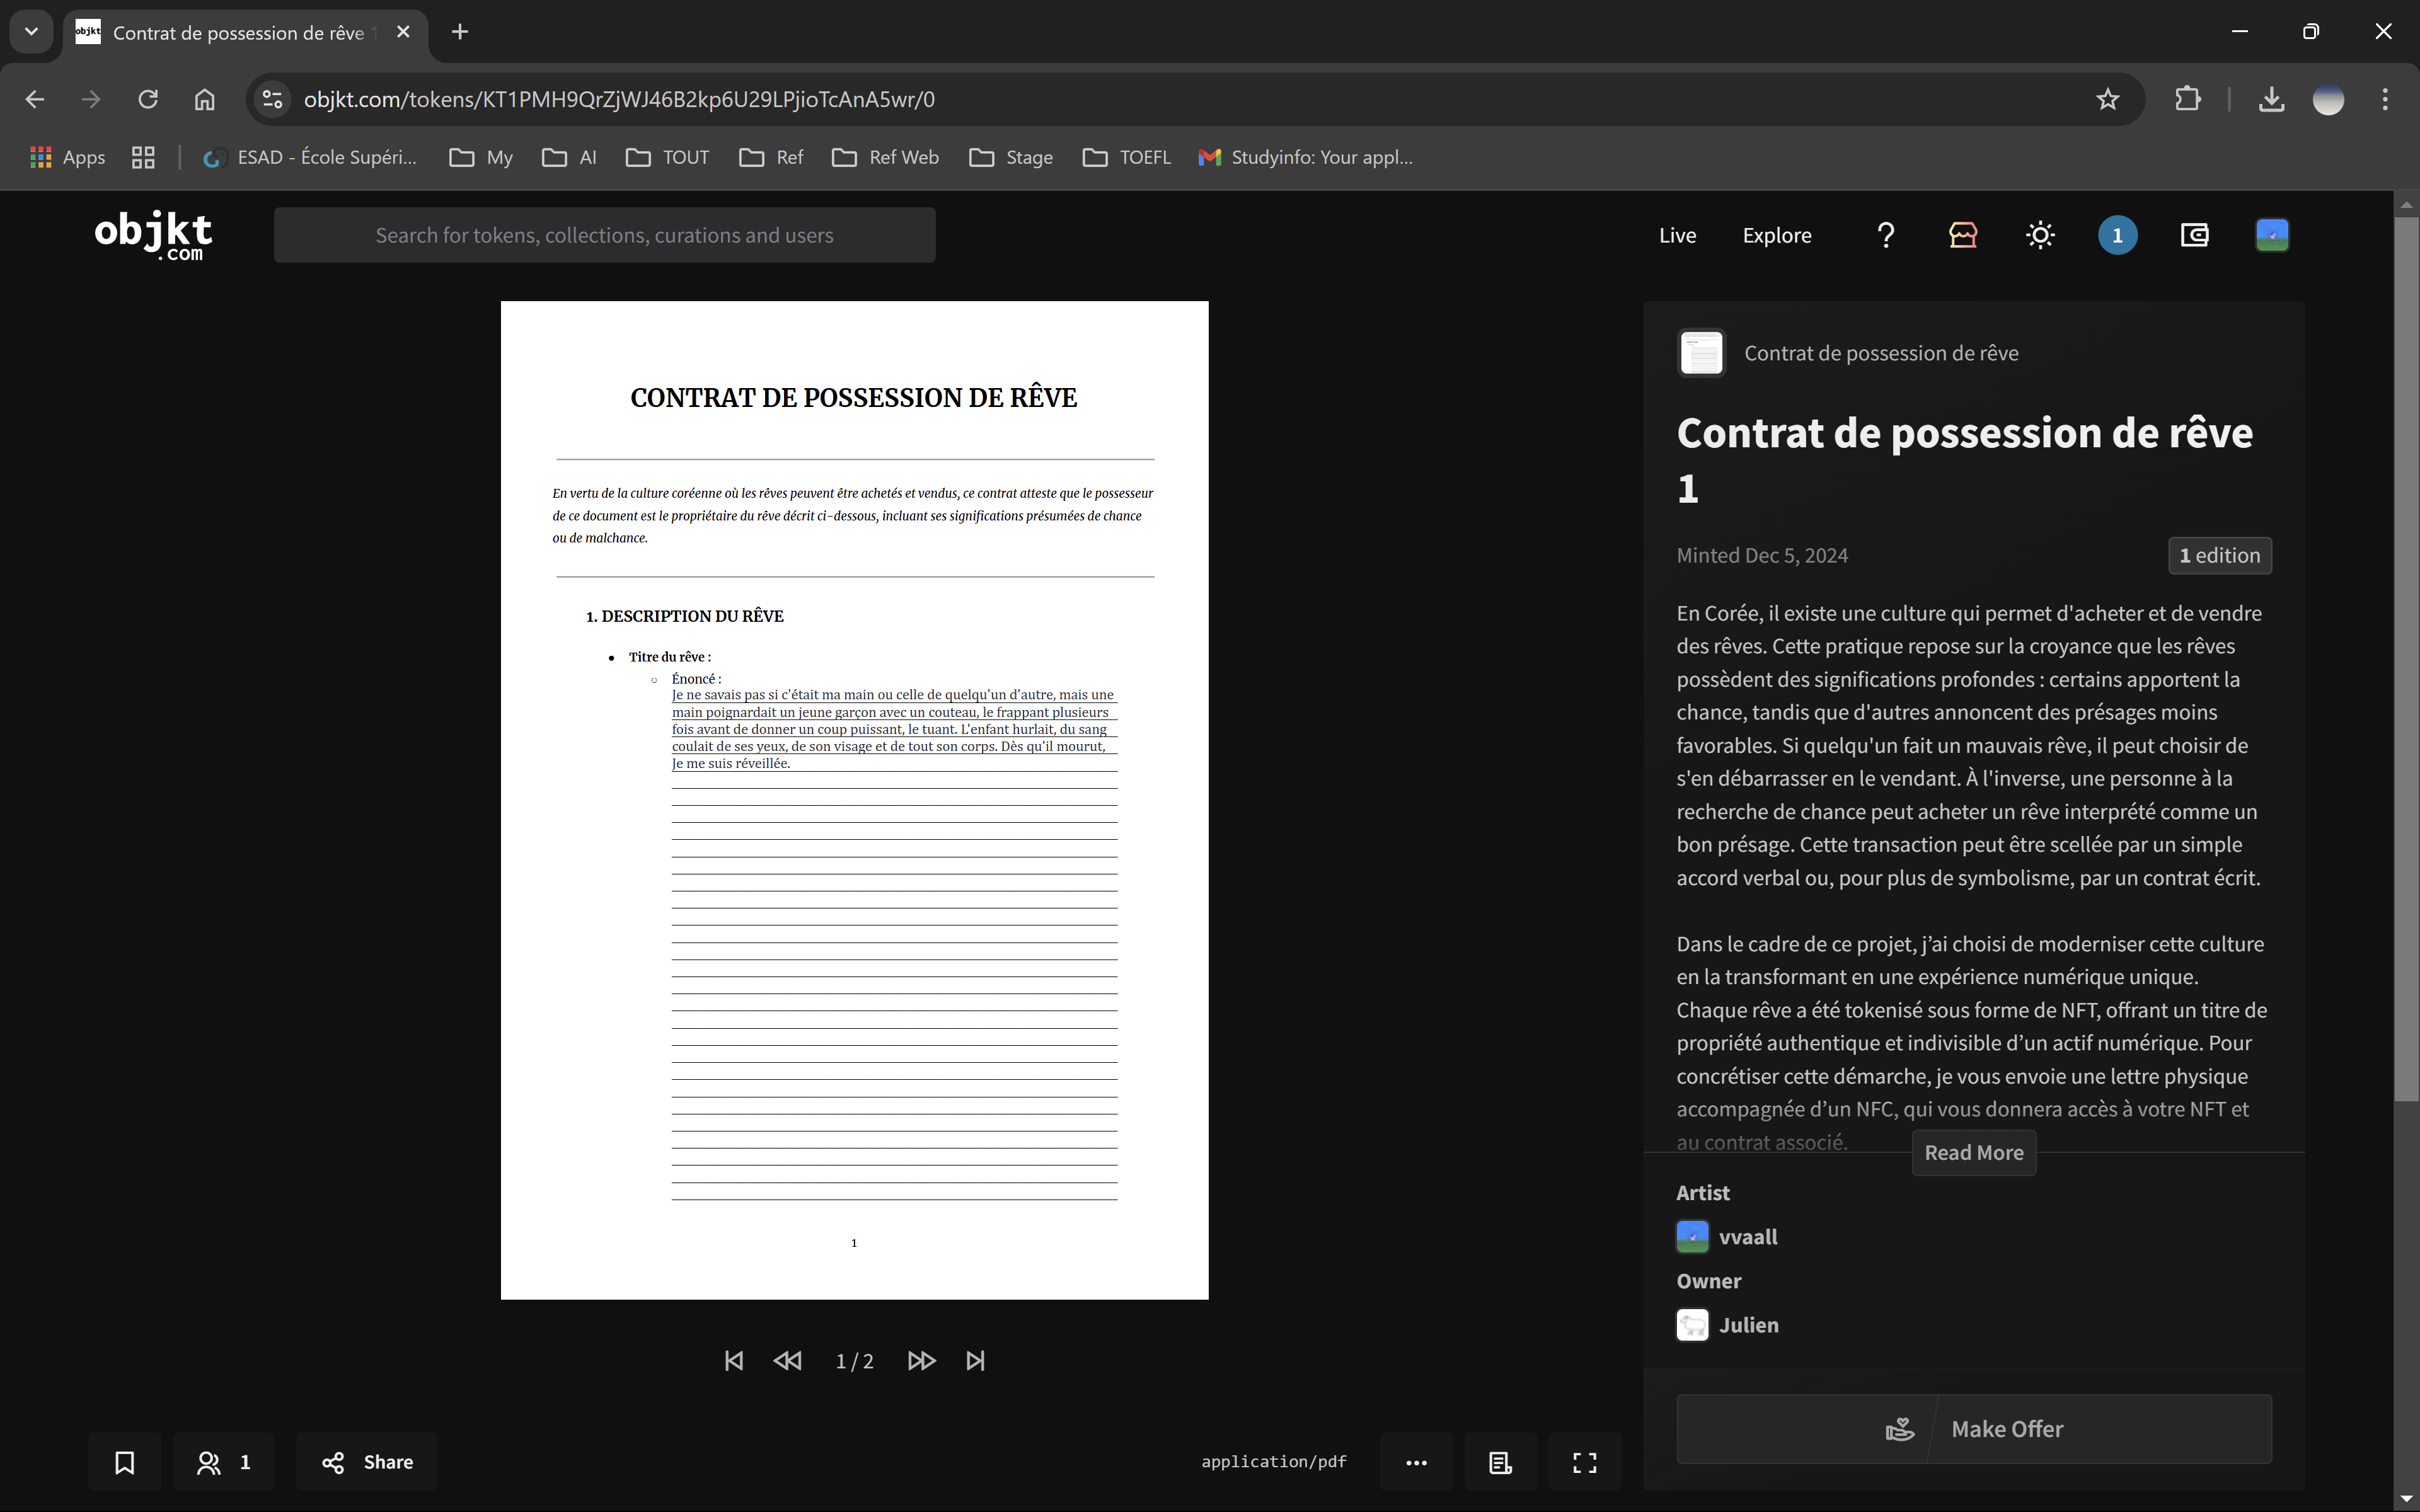Open the wallet panel

2195,235
